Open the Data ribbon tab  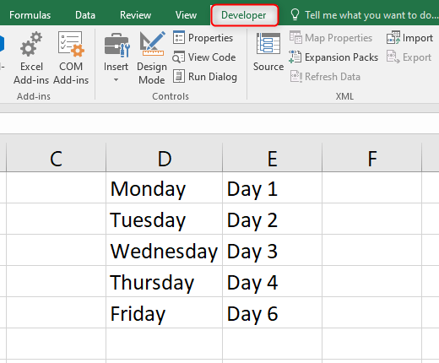point(85,15)
